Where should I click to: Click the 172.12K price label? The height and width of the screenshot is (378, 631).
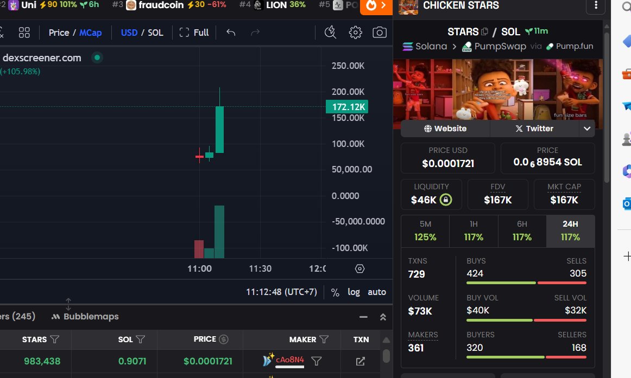(x=347, y=107)
